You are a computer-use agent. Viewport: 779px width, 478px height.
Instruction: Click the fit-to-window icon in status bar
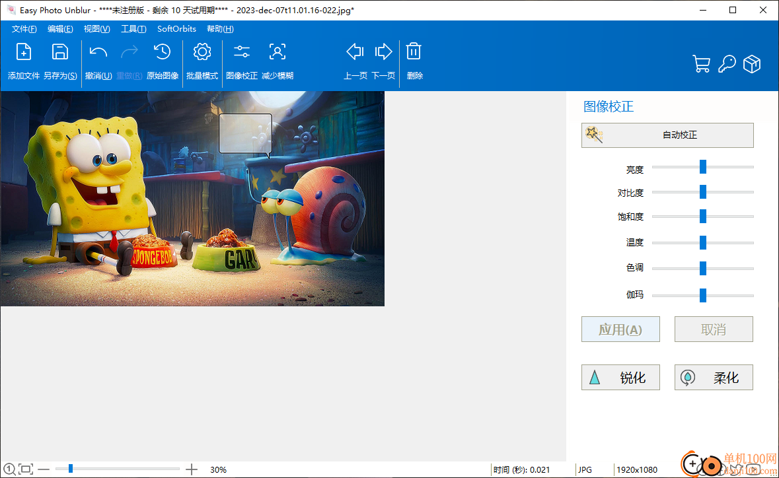tap(26, 469)
